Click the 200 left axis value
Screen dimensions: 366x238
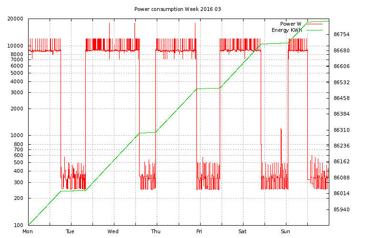pos(19,198)
